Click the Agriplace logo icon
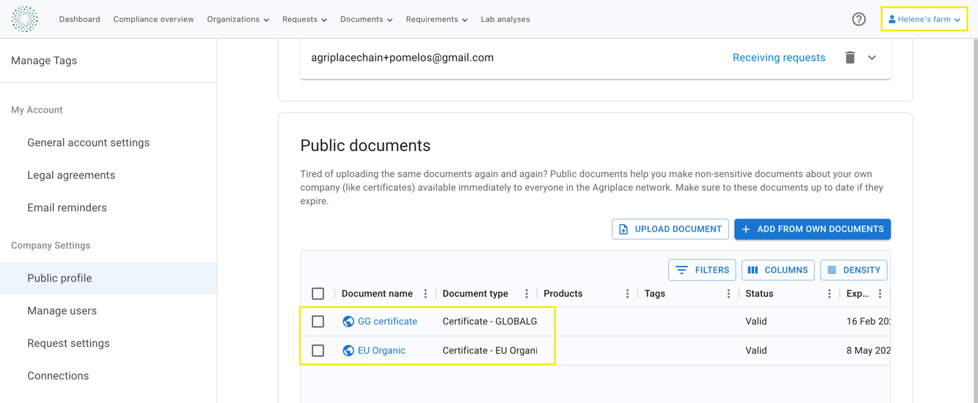Image resolution: width=978 pixels, height=403 pixels. pyautogui.click(x=25, y=19)
